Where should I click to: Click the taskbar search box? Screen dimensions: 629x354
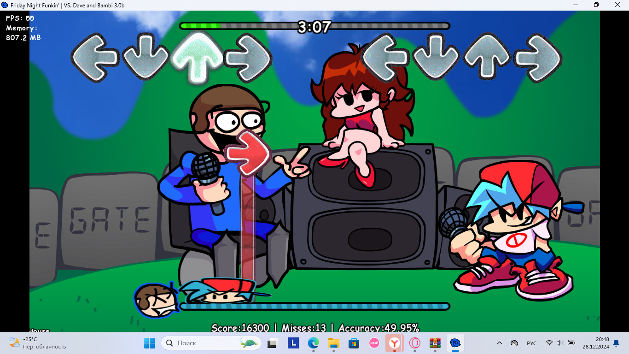(211, 343)
